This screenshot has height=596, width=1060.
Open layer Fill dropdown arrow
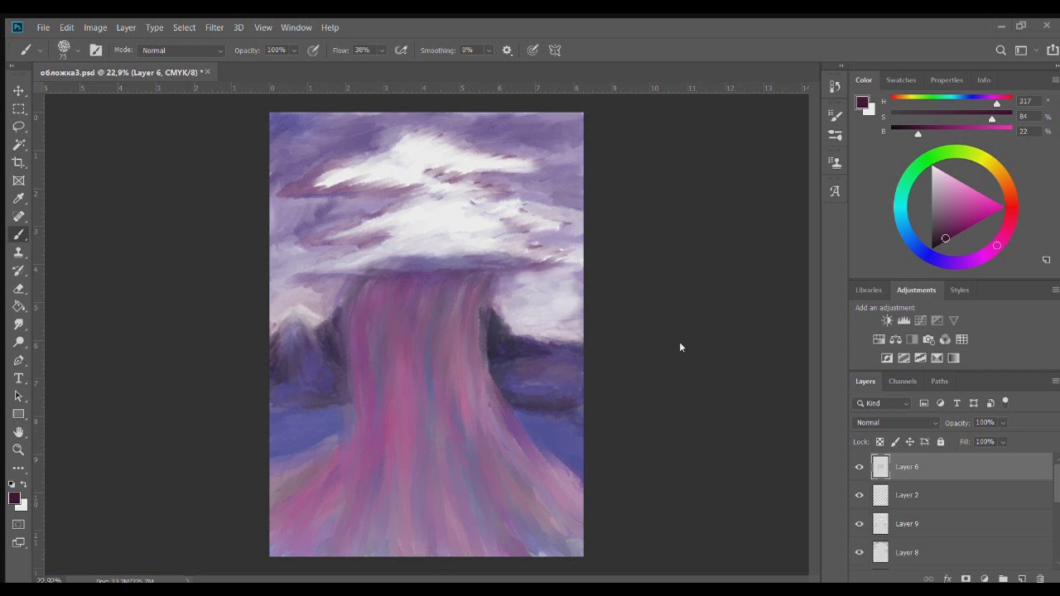[x=1003, y=442]
